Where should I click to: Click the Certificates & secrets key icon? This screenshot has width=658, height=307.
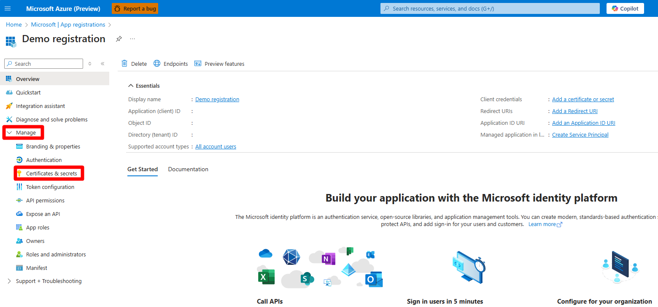tap(19, 173)
